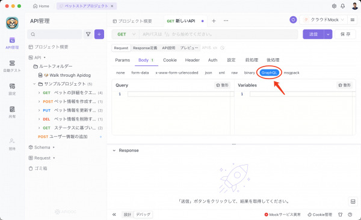Open the tab bar more options ellipsis
This screenshot has height=220, width=361.
[x=226, y=20]
